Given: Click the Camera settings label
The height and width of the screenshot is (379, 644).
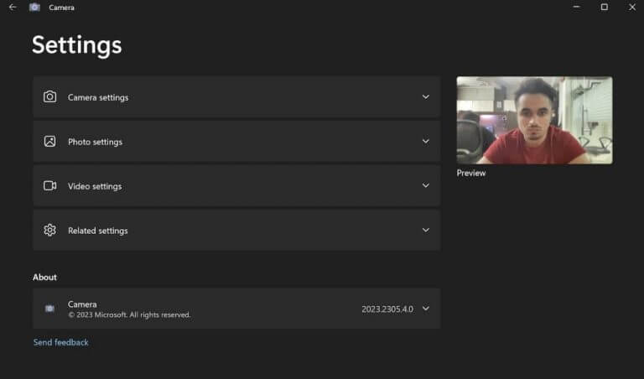Looking at the screenshot, I should [98, 97].
